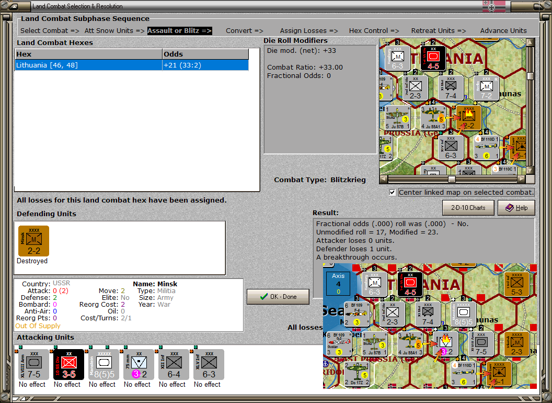Select the XLV Inf 6-3 attacking unit
This screenshot has height=403, width=552.
coord(209,365)
